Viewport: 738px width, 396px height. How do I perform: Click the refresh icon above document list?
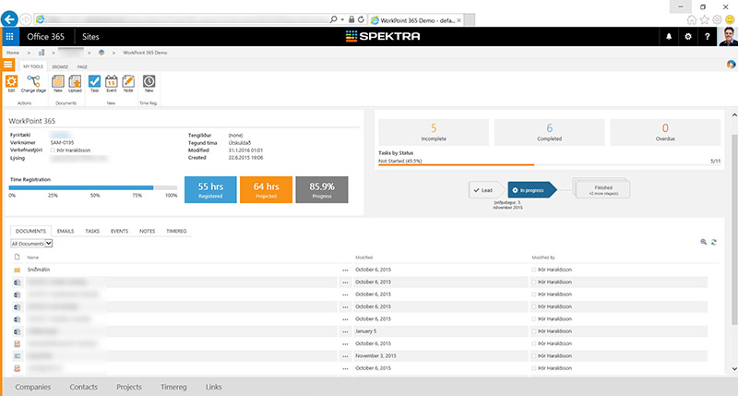pyautogui.click(x=714, y=242)
